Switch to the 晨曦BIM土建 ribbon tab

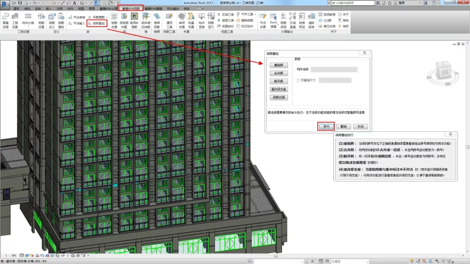[x=108, y=8]
